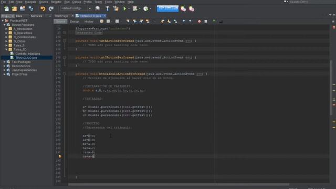Image resolution: width=336 pixels, height=189 pixels.
Task: Click the New Project toolbar icon
Action: pyautogui.click(x=14, y=9)
